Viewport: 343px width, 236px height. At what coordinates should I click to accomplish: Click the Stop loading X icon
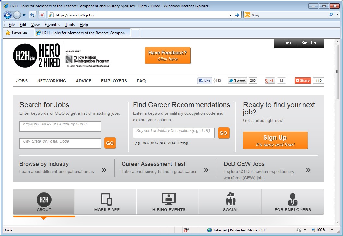click(x=42, y=15)
